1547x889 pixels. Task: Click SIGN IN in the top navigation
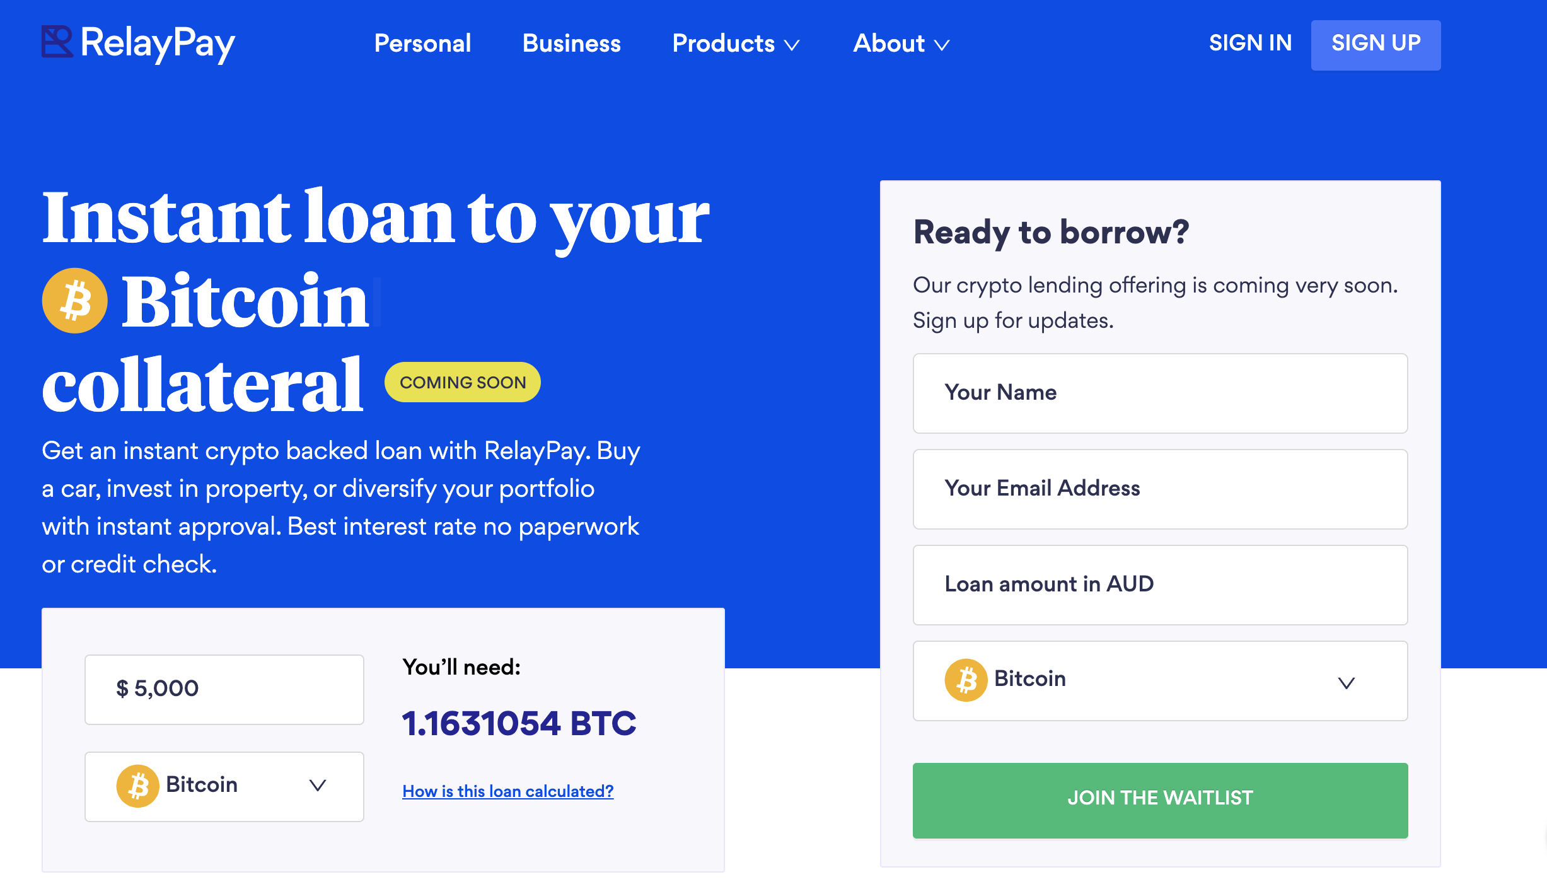pos(1250,42)
